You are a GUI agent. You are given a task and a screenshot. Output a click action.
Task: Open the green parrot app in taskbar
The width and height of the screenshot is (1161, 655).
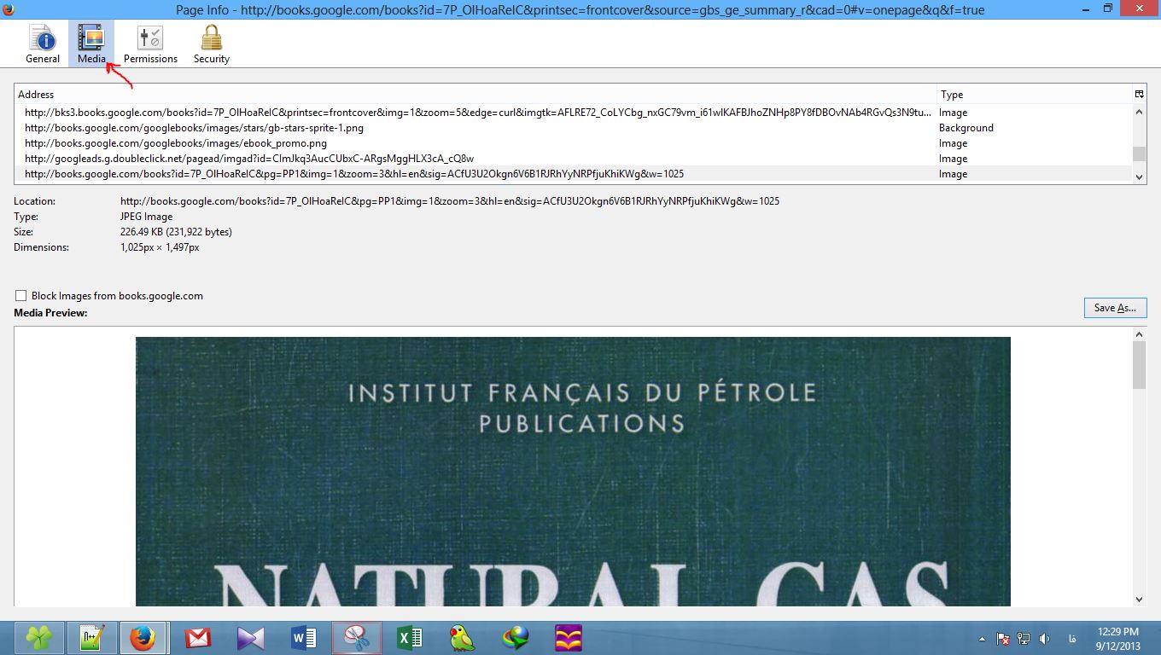pos(463,637)
